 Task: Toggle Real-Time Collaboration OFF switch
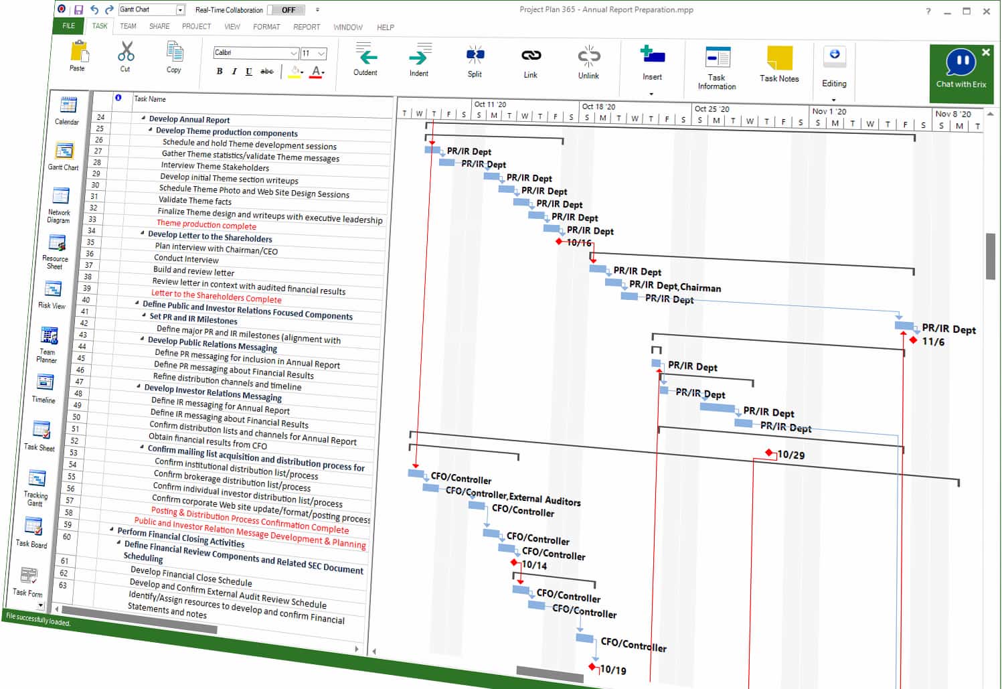(x=286, y=10)
